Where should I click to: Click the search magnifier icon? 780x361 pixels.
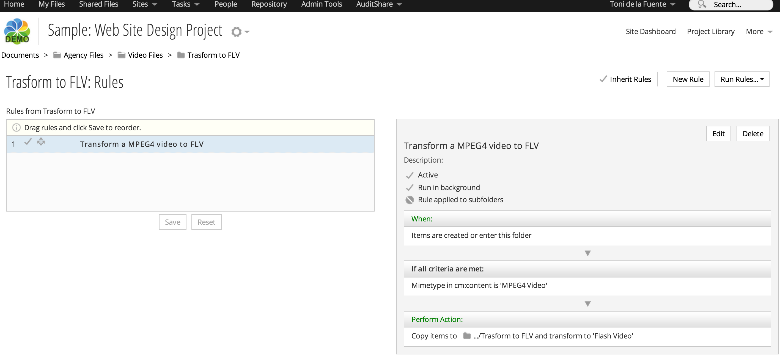(x=702, y=4)
